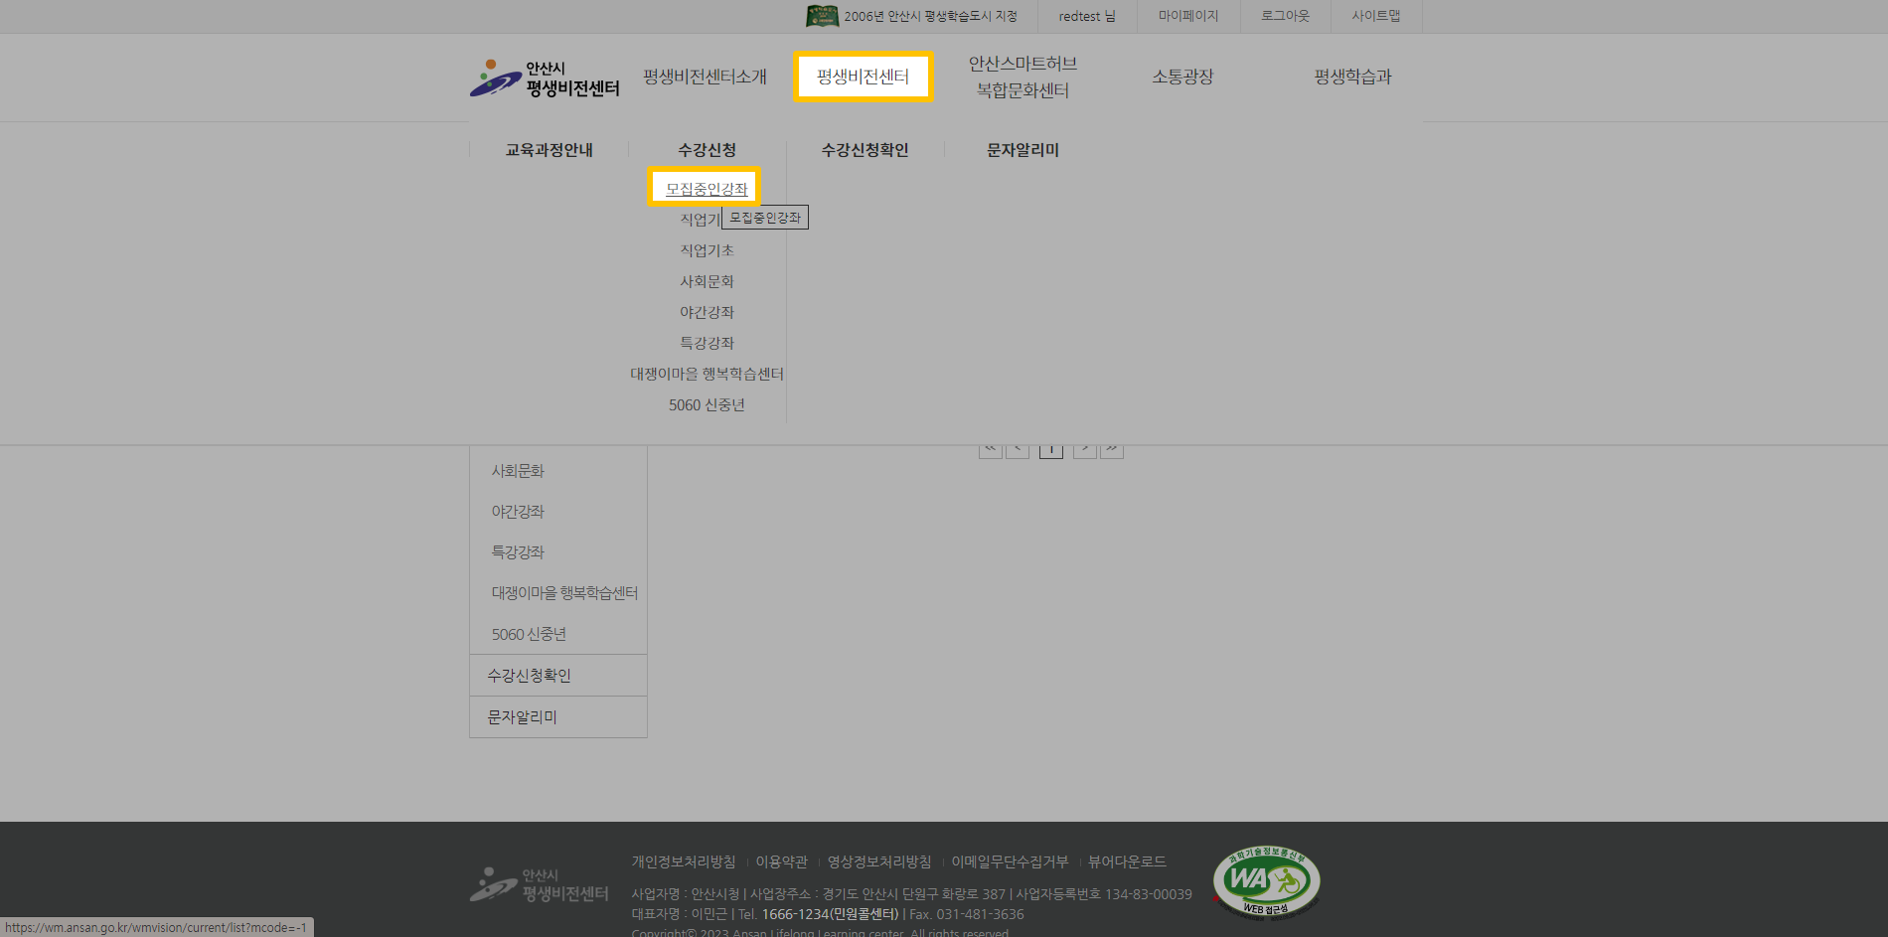1888x937 pixels.
Task: Open the 영상정보처리방침 footer link
Action: [x=879, y=861]
